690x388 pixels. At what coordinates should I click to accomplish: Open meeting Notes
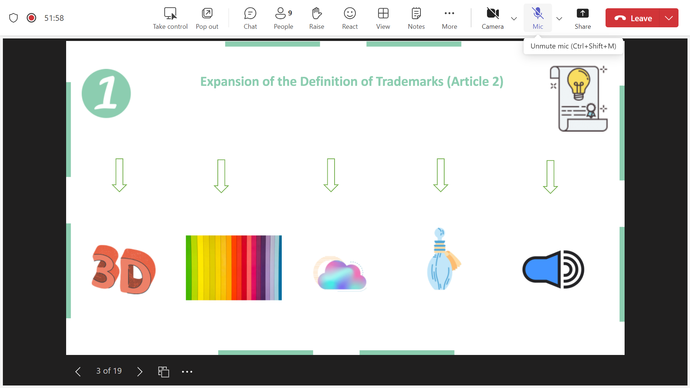tap(416, 18)
